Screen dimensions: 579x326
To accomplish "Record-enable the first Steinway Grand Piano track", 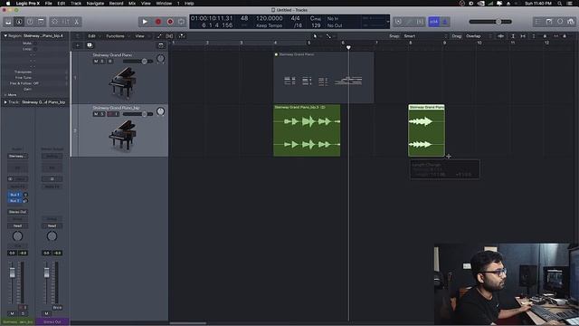I will pyautogui.click(x=109, y=62).
